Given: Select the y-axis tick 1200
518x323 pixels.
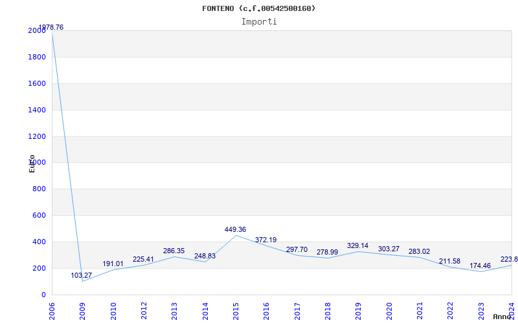Looking at the screenshot, I should tap(37, 136).
